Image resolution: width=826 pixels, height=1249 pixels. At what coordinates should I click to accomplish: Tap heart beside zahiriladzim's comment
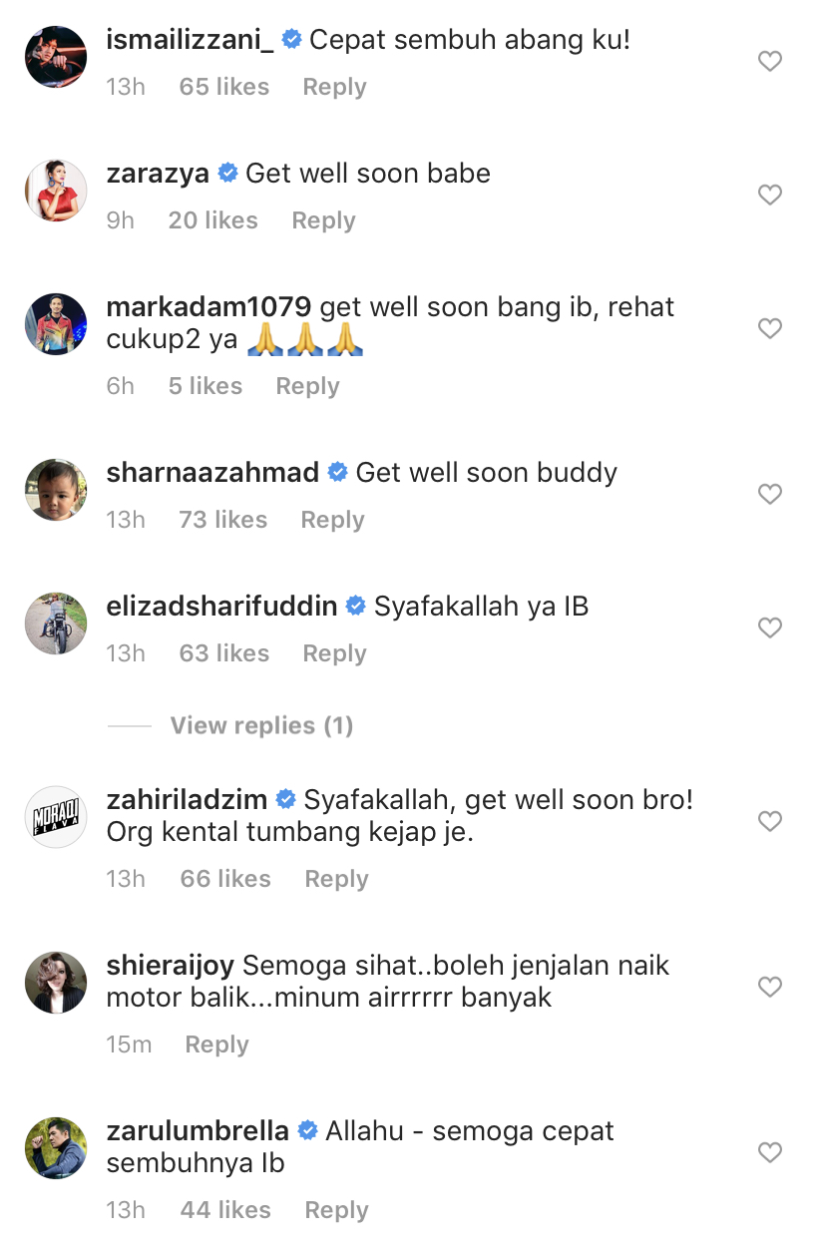[770, 822]
